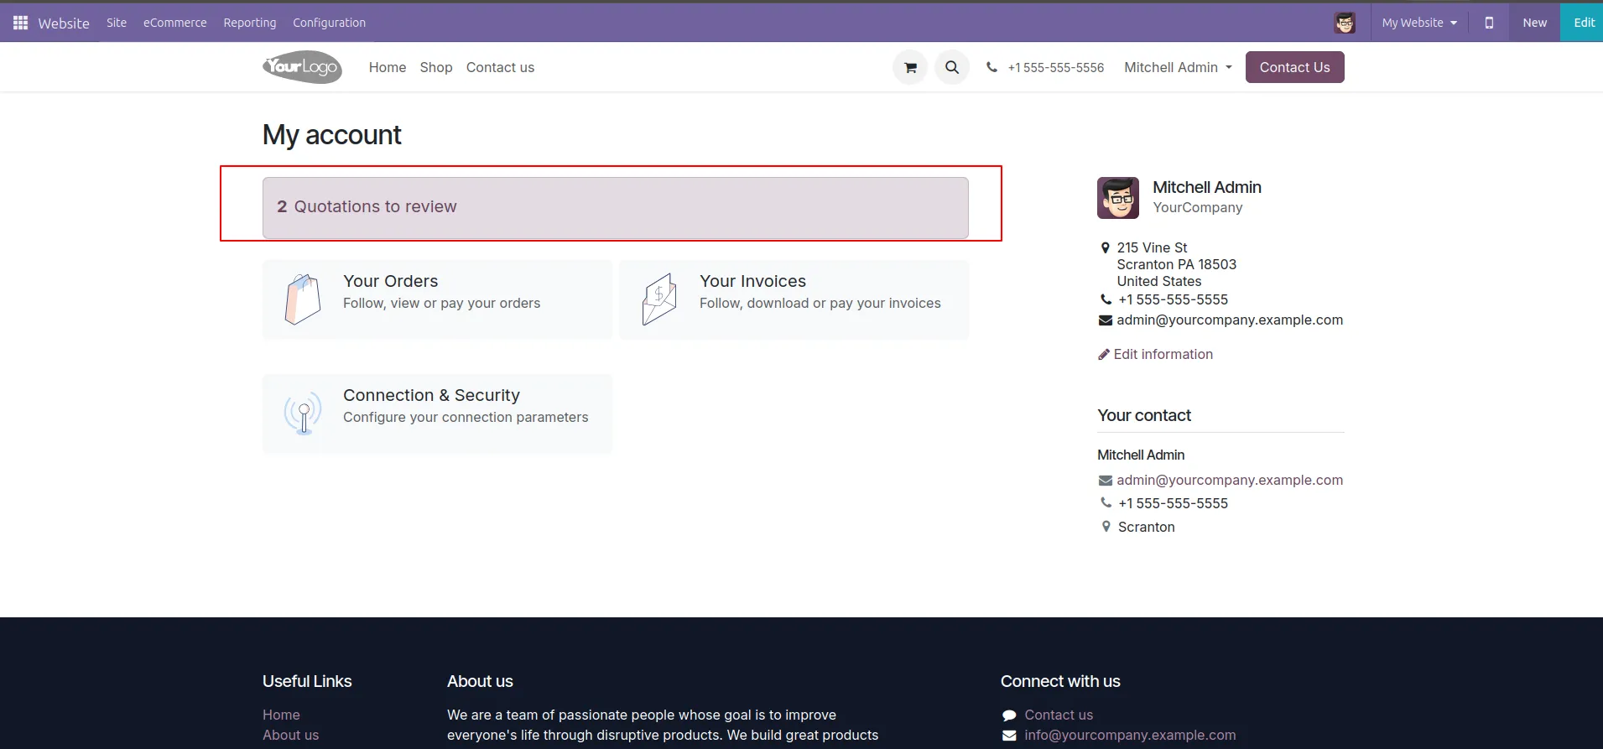Open the apps grid menu icon

21,23
